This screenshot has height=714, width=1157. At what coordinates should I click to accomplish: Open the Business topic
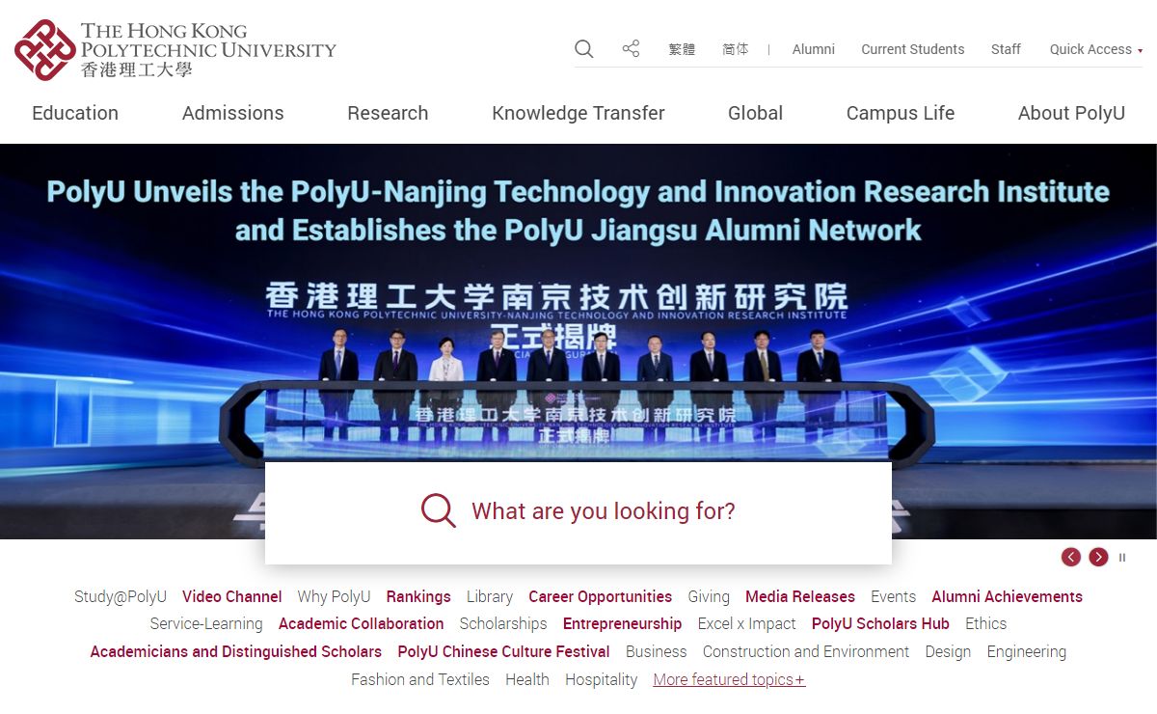657,651
